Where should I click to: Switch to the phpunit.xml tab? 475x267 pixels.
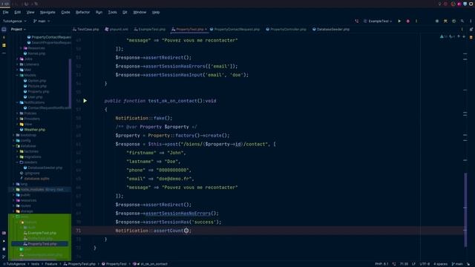click(x=117, y=30)
